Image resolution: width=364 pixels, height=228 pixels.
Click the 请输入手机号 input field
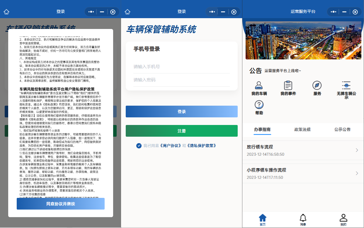pos(181,67)
